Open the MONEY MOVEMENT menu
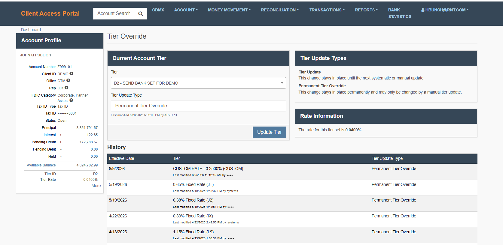This screenshot has height=245, width=503. [229, 10]
